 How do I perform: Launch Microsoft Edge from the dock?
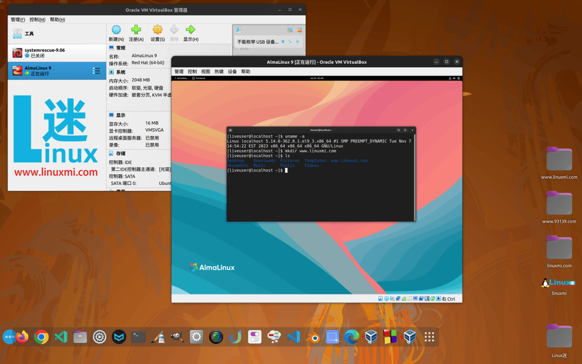(x=351, y=337)
